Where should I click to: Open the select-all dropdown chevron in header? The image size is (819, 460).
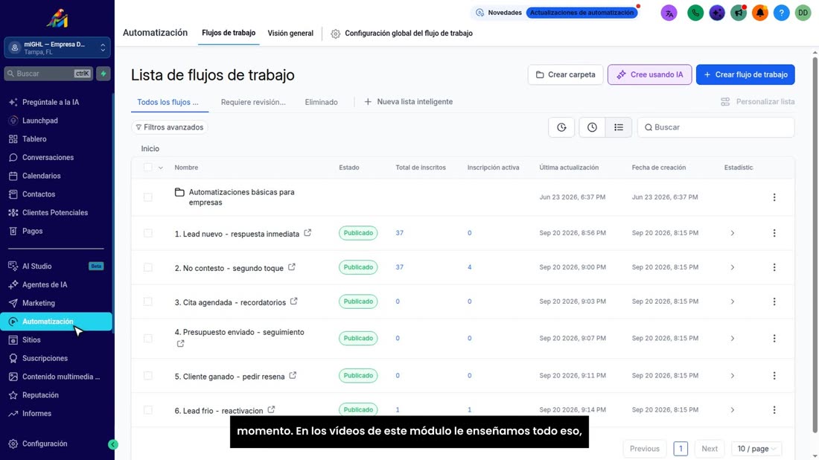point(160,167)
